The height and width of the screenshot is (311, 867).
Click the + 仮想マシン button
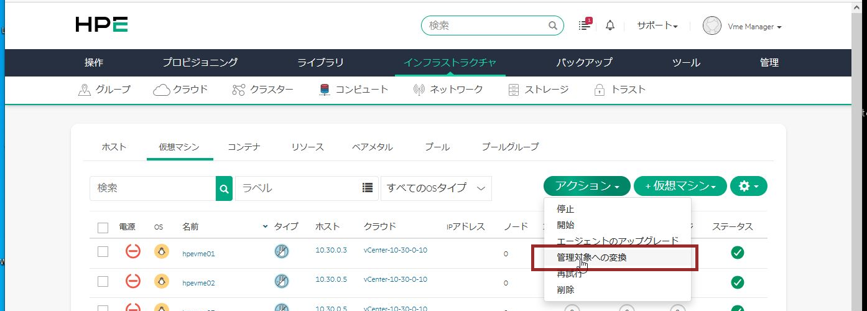click(680, 186)
